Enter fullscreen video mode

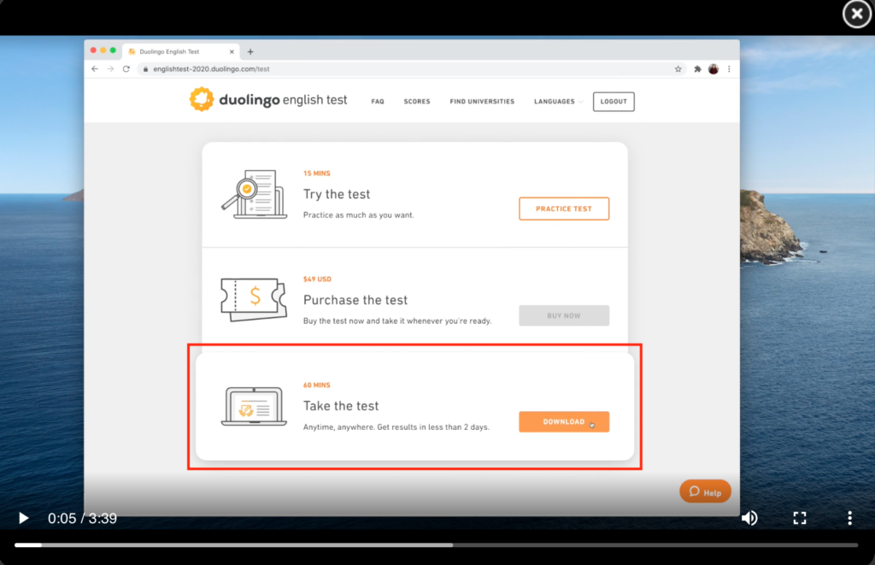click(800, 518)
